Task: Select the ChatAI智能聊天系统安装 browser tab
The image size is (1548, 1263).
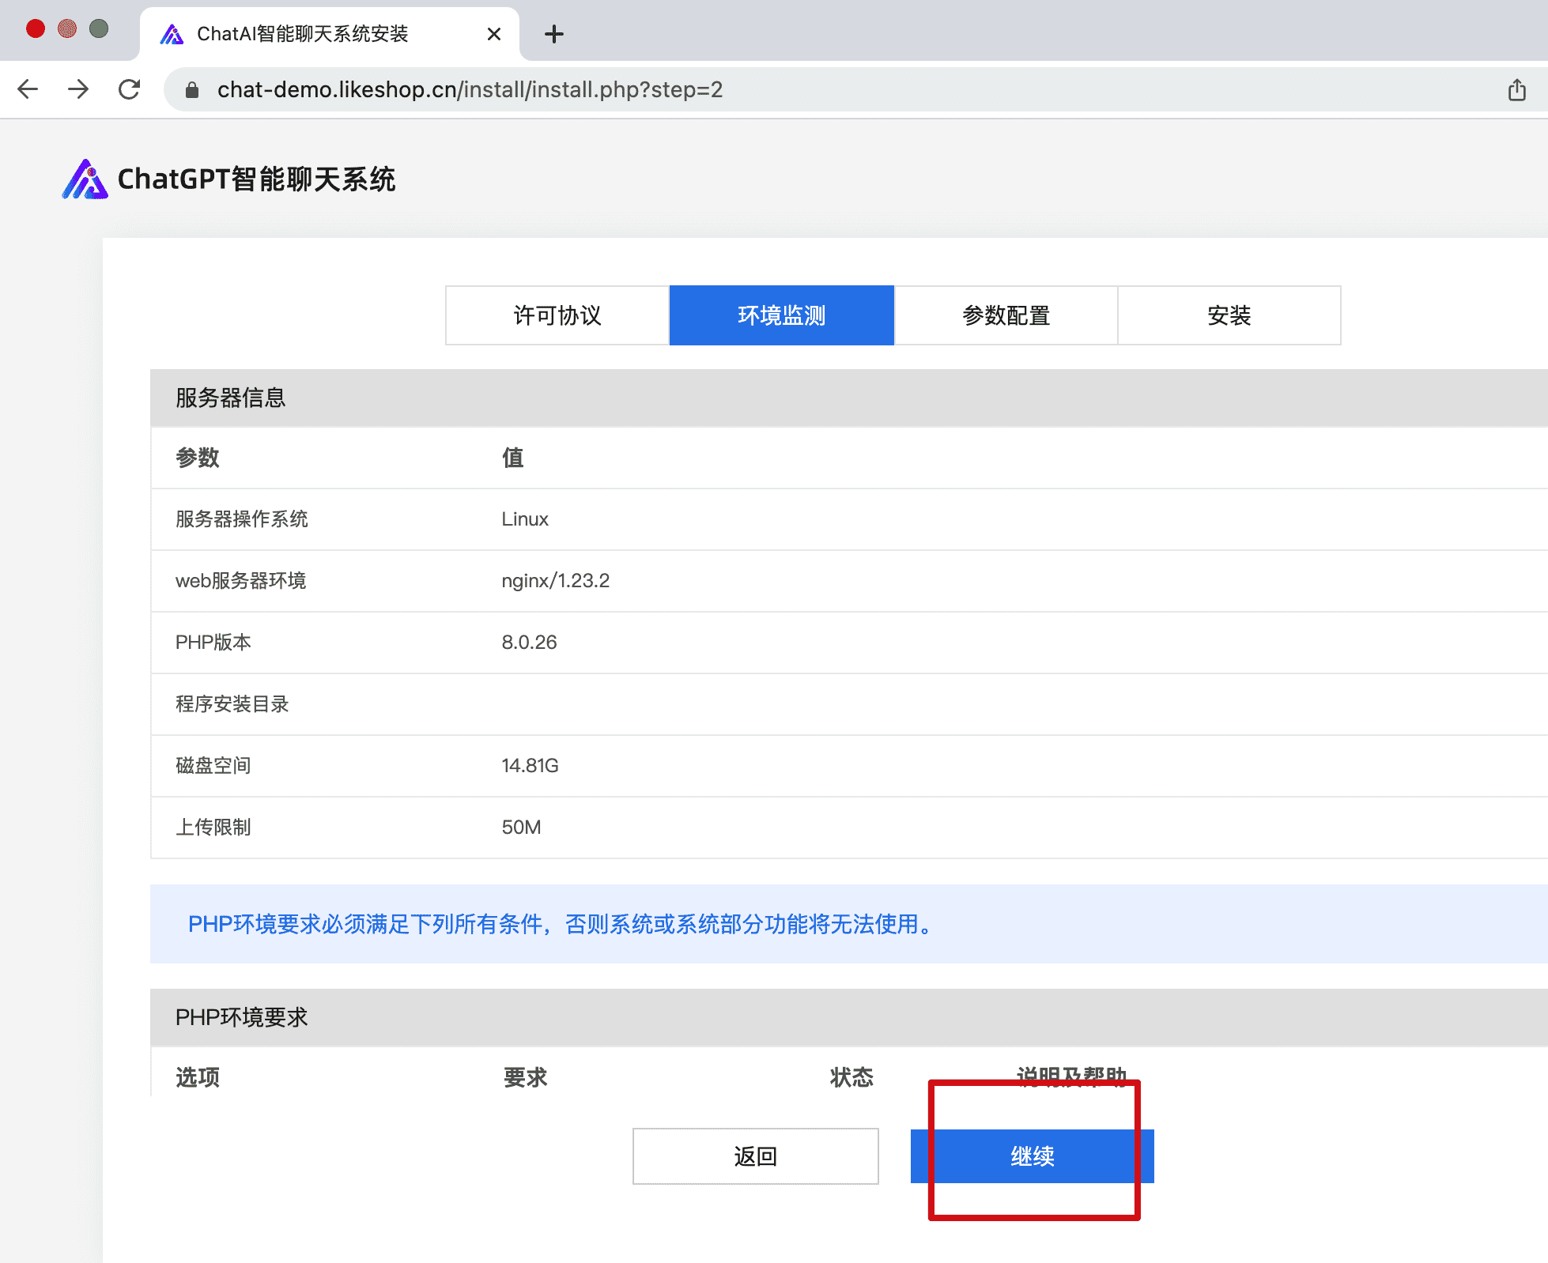Action: (330, 34)
